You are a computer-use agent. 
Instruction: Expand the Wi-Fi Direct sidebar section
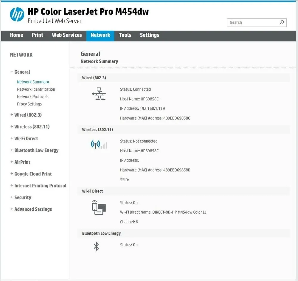[x=24, y=139]
